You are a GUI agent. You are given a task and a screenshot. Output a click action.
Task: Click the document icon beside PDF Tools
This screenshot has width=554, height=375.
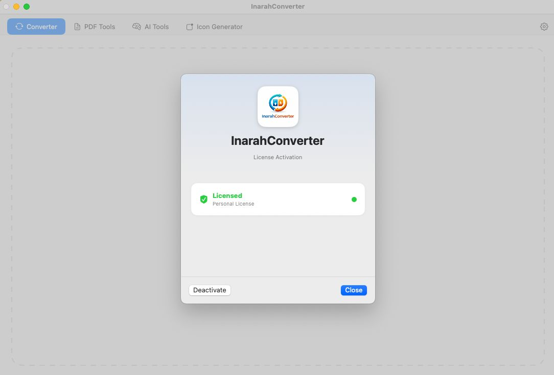77,27
